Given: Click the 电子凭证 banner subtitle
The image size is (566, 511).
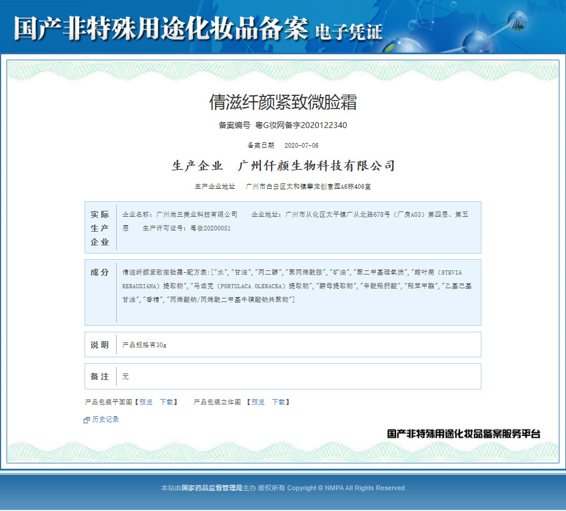Looking at the screenshot, I should point(349,32).
